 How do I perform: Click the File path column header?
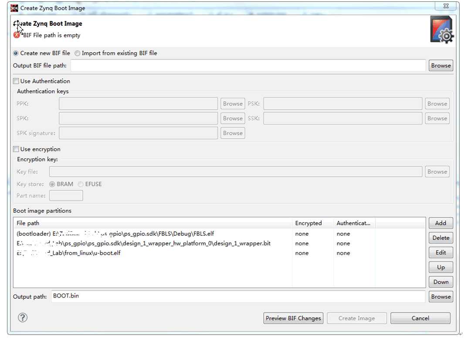click(x=153, y=223)
